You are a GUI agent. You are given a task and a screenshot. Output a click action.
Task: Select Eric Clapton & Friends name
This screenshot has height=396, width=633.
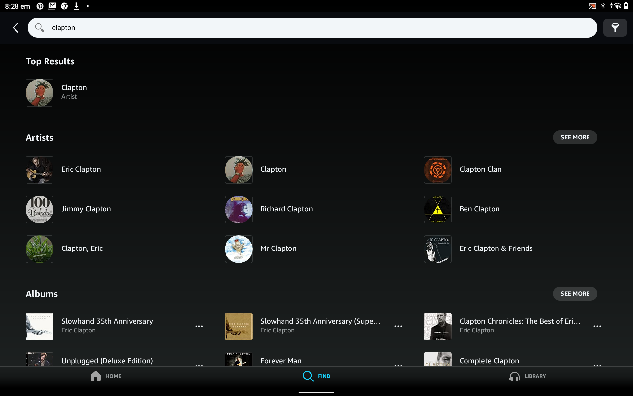(496, 248)
